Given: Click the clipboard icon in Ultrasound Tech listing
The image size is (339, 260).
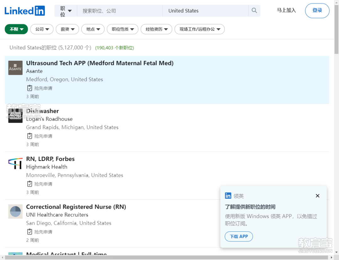Looking at the screenshot, I should click(30, 88).
